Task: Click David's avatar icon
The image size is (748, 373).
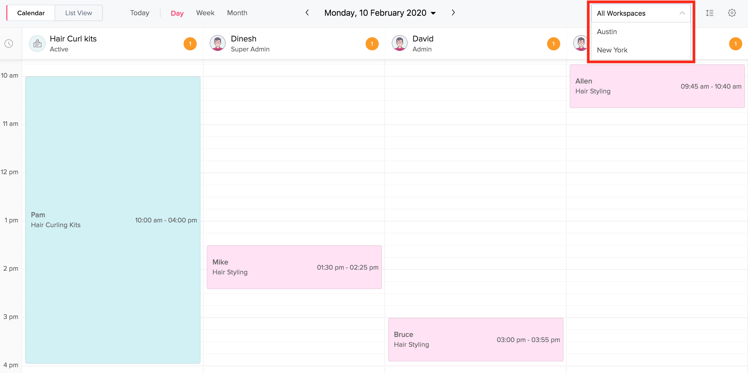Action: [x=399, y=44]
